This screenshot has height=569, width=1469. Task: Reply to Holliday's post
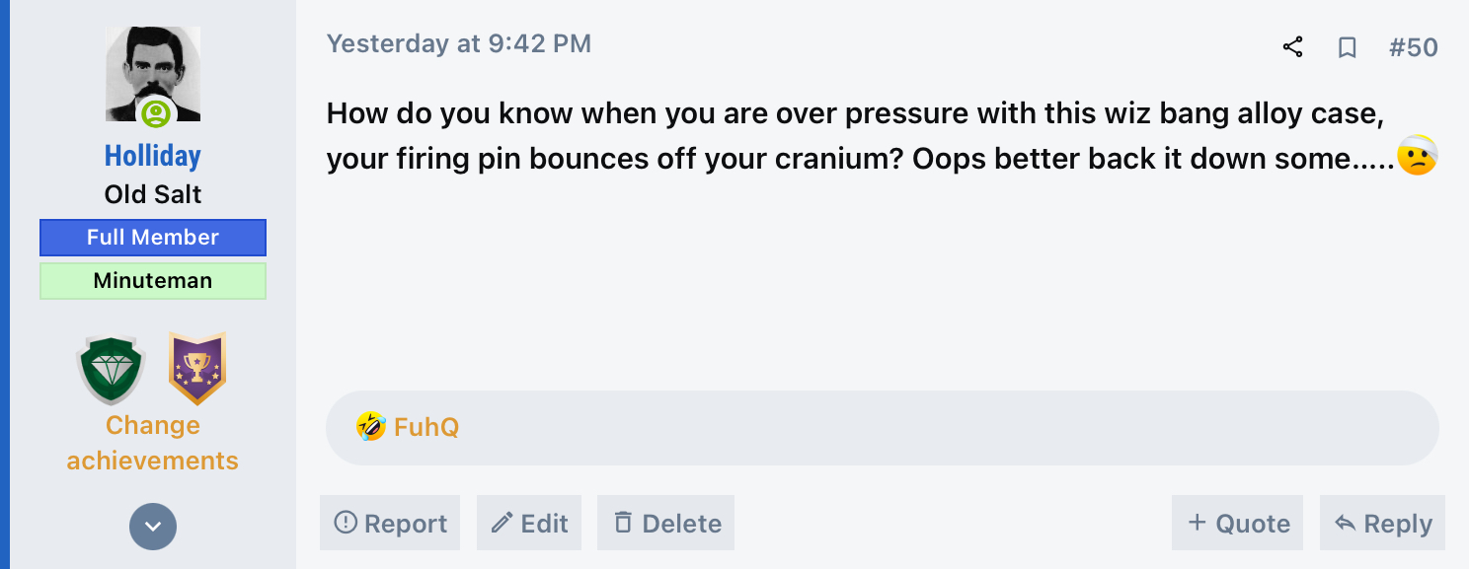pyautogui.click(x=1382, y=523)
